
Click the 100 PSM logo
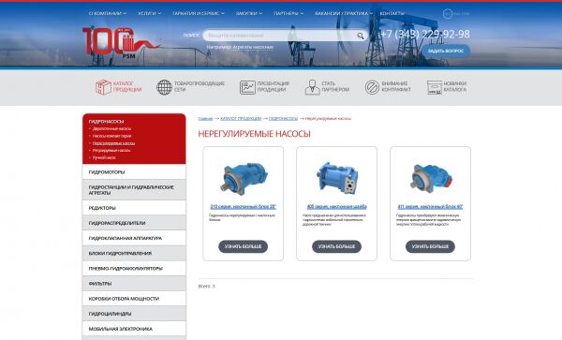click(x=121, y=42)
